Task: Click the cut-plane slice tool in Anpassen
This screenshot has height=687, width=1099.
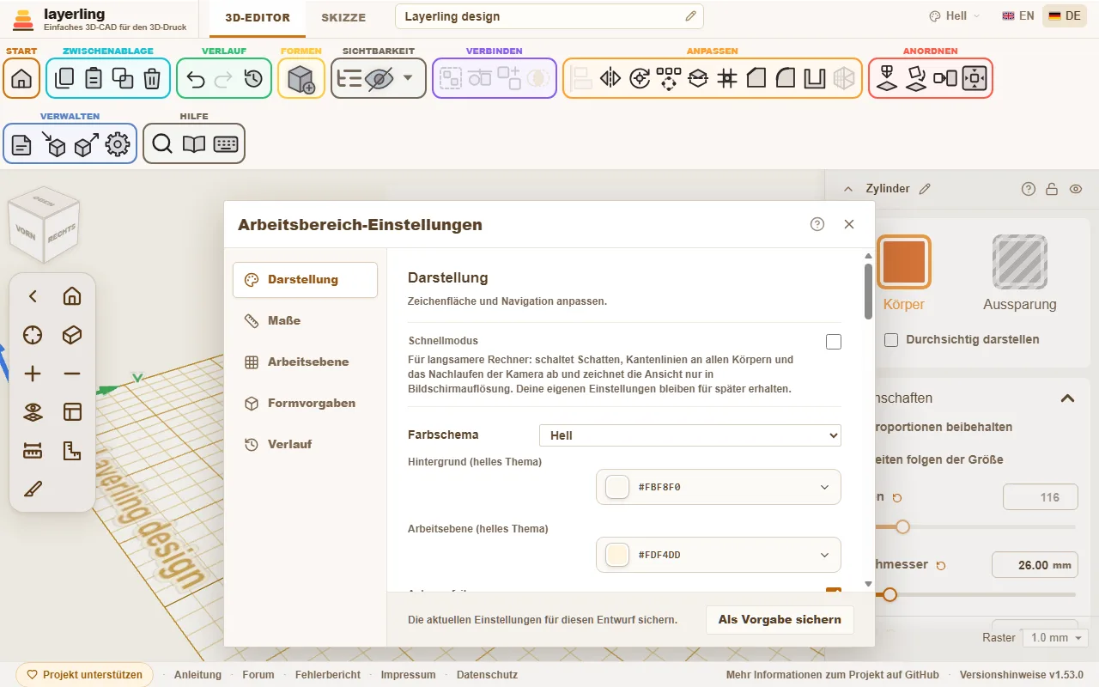Action: pos(698,78)
